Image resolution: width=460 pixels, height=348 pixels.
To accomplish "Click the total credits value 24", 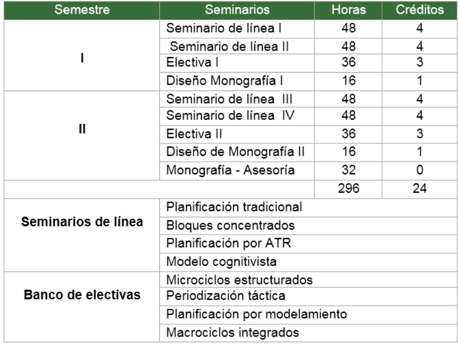I will (420, 187).
